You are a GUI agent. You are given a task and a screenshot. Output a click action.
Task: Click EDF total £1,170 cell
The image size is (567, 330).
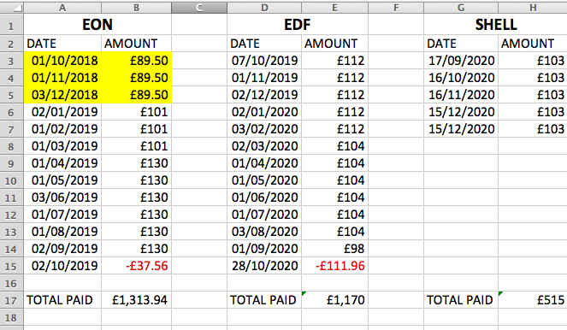[x=334, y=300]
